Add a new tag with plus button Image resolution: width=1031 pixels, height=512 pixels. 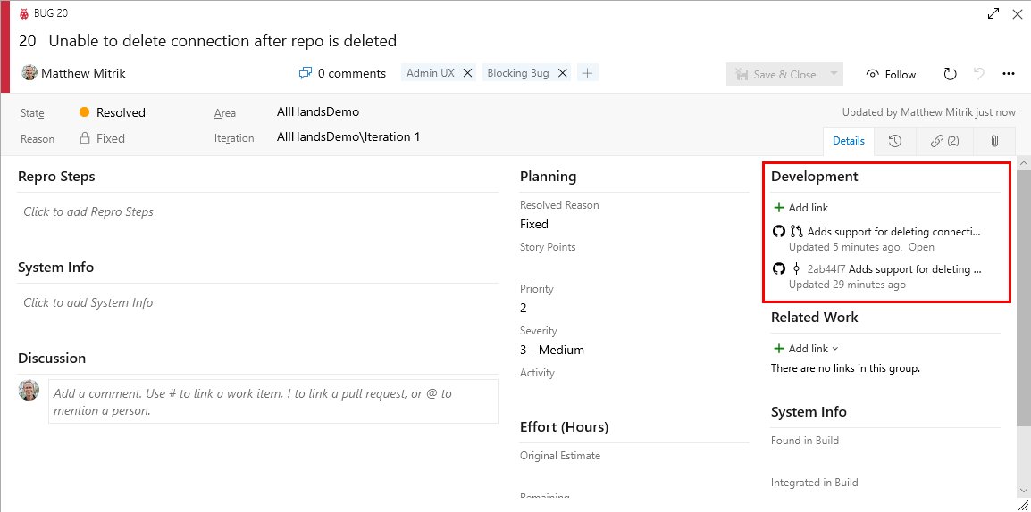(587, 73)
